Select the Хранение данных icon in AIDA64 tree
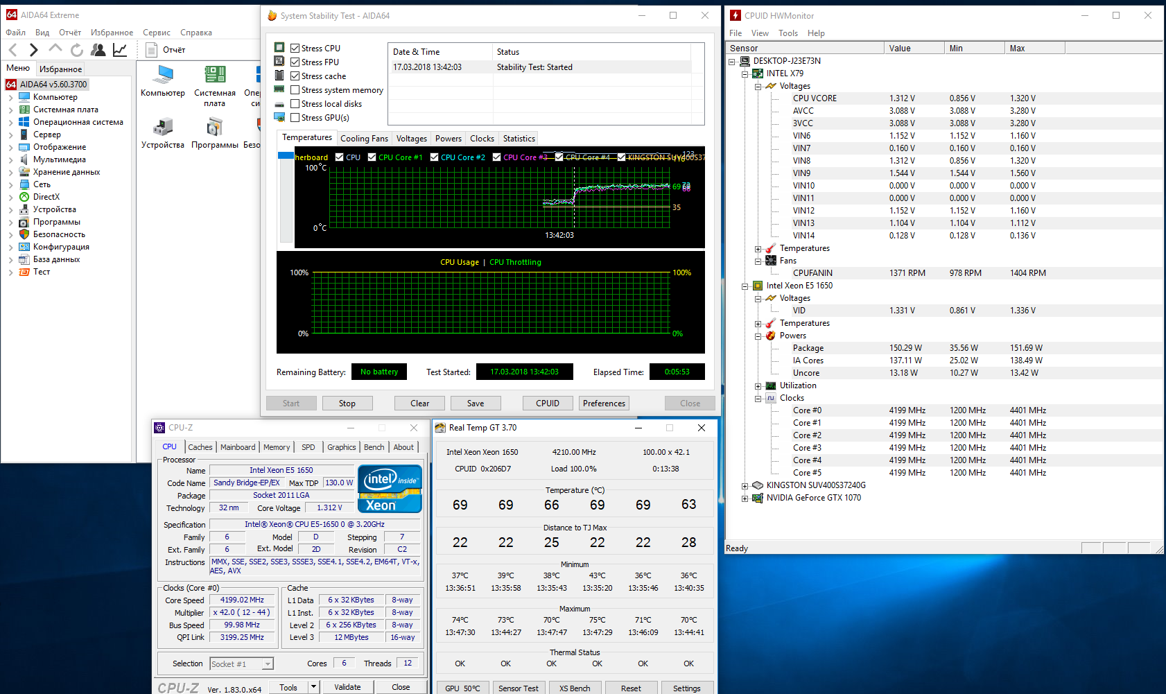Viewport: 1166px width, 694px height. (24, 172)
